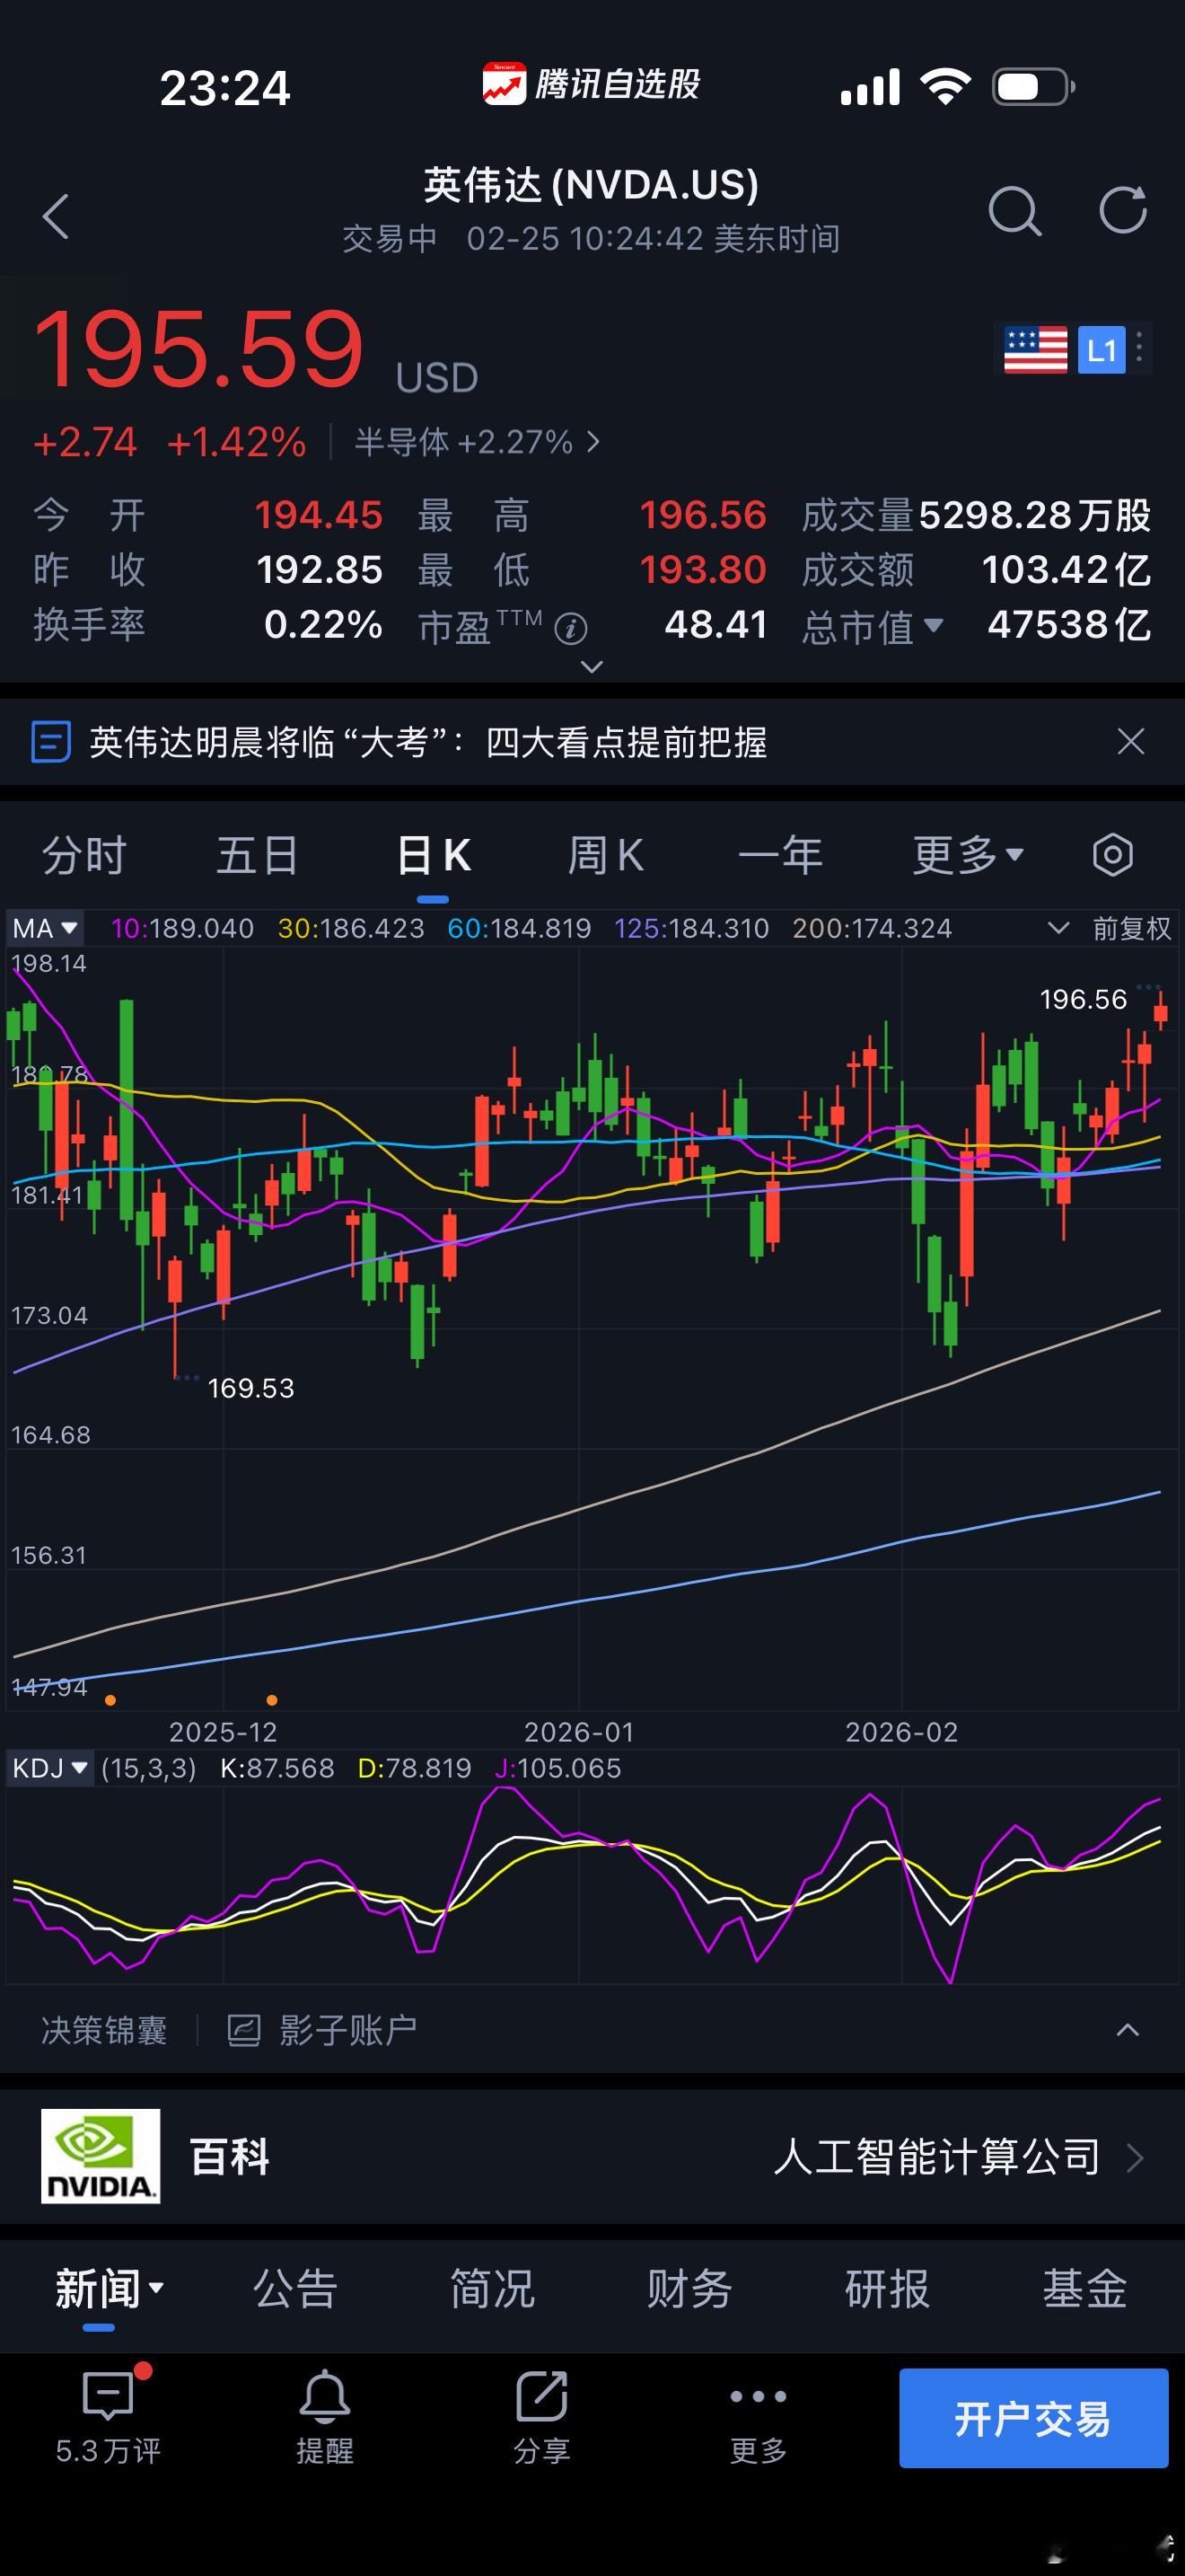Tap 更多 three dots in bottom bar
The height and width of the screenshot is (2576, 1185).
(x=759, y=2396)
